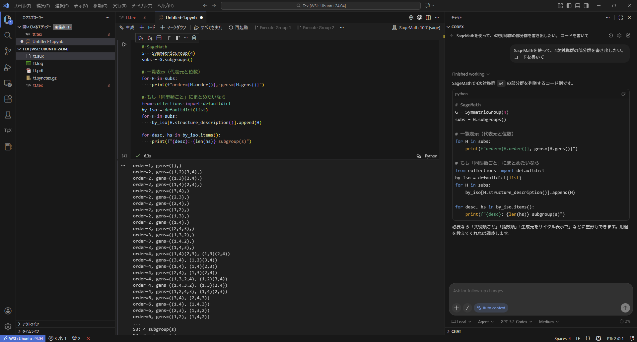Open the Extensions view
The height and width of the screenshot is (342, 637).
pyautogui.click(x=8, y=99)
